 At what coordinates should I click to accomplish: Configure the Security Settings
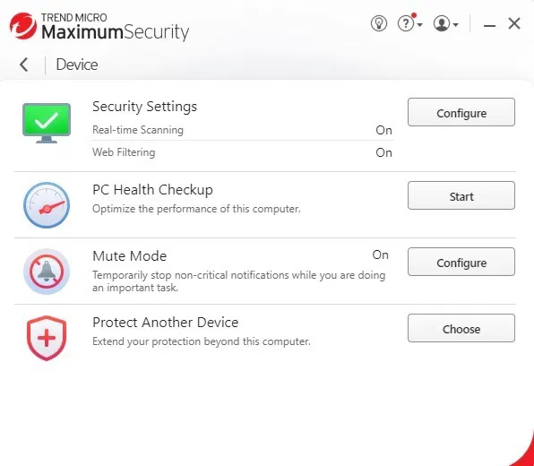461,112
